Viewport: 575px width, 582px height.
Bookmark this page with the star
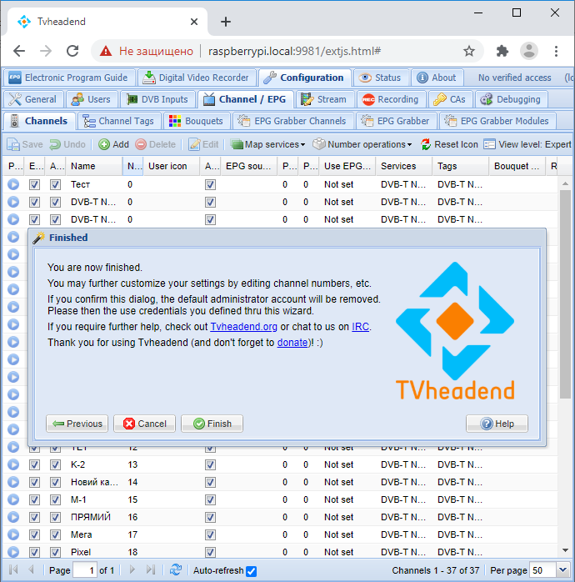click(469, 51)
